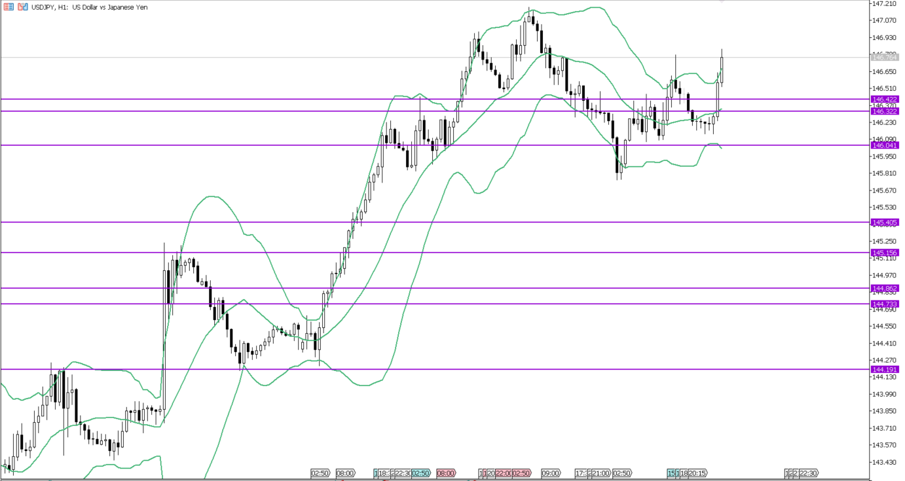This screenshot has height=481, width=905.
Task: Click the 144.862 price level label
Action: (x=884, y=288)
